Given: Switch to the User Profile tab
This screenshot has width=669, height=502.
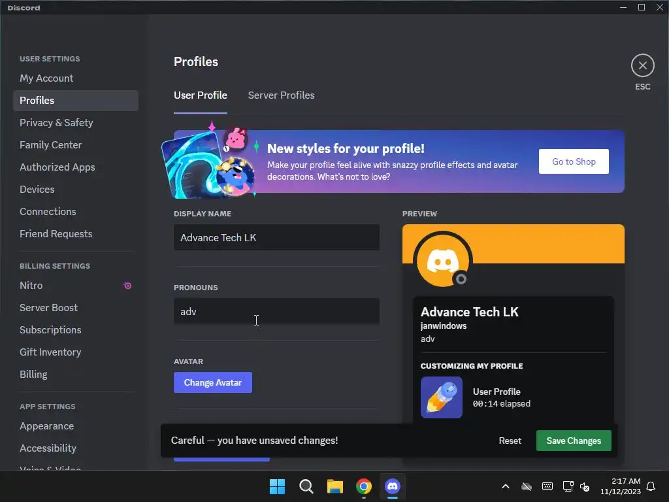Looking at the screenshot, I should click(x=200, y=95).
